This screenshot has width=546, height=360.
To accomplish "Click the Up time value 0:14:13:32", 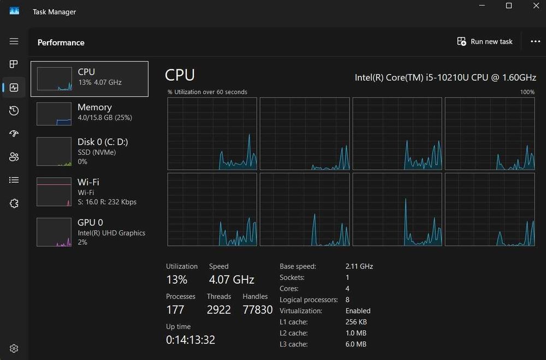I will click(x=191, y=339).
